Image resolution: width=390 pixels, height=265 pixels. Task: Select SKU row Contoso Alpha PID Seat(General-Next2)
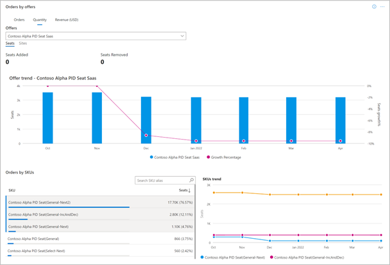click(99, 202)
